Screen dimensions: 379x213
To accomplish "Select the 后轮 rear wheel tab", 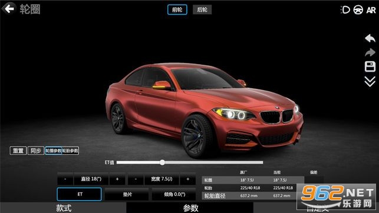I will (202, 9).
